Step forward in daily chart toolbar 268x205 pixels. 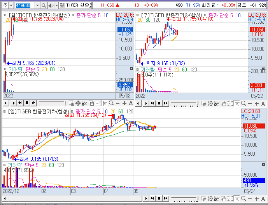click(x=146, y=198)
